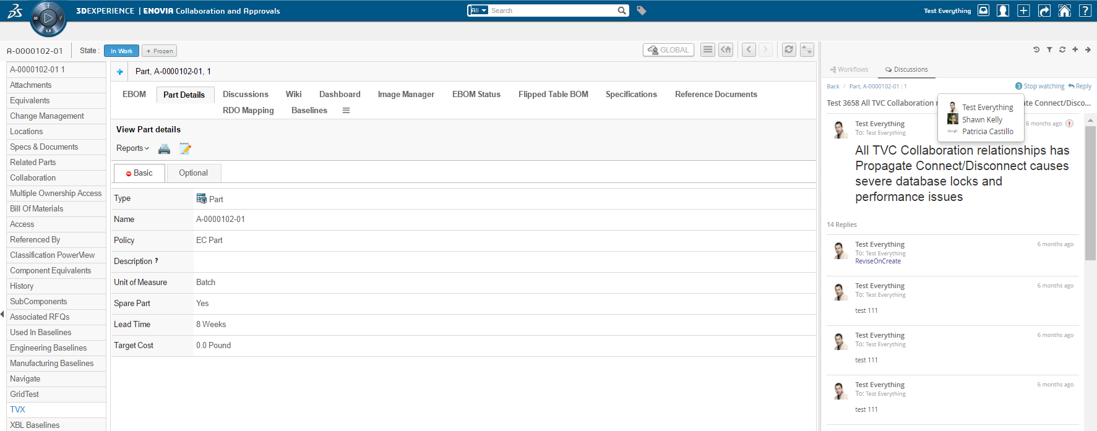Image resolution: width=1097 pixels, height=431 pixels.
Task: Expand the Reports dropdown
Action: tap(132, 148)
